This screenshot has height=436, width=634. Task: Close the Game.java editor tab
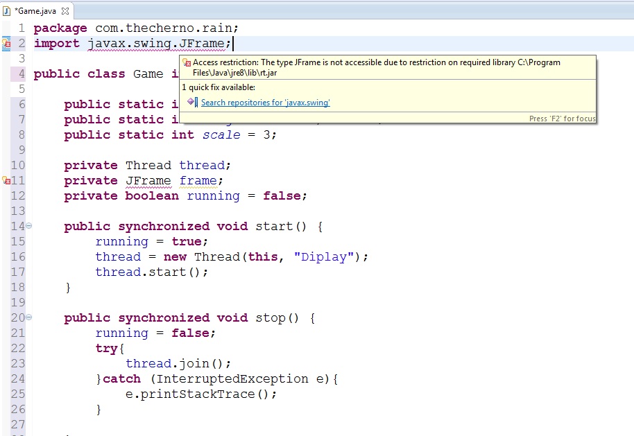(65, 12)
